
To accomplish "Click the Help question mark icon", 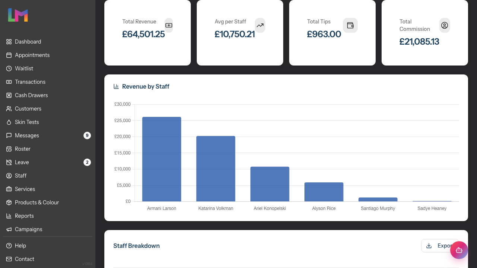I will [x=9, y=246].
